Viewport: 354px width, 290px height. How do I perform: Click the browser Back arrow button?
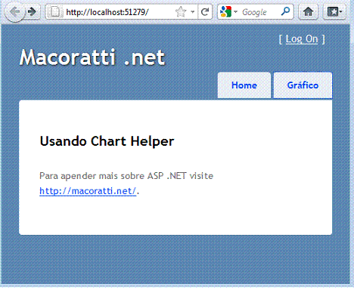tap(14, 11)
